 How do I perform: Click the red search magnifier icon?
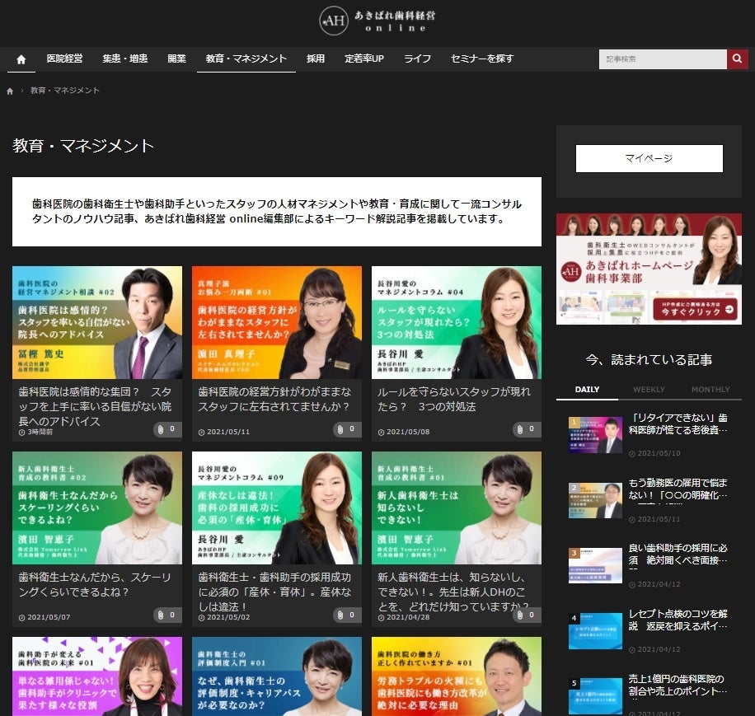[736, 58]
